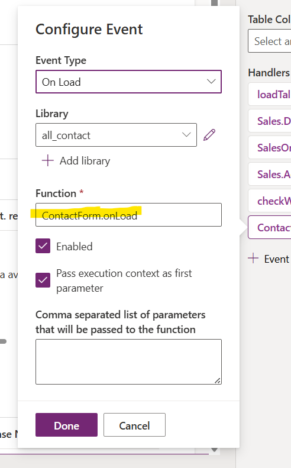Select the checkW handler item
291x468 pixels.
click(270, 201)
